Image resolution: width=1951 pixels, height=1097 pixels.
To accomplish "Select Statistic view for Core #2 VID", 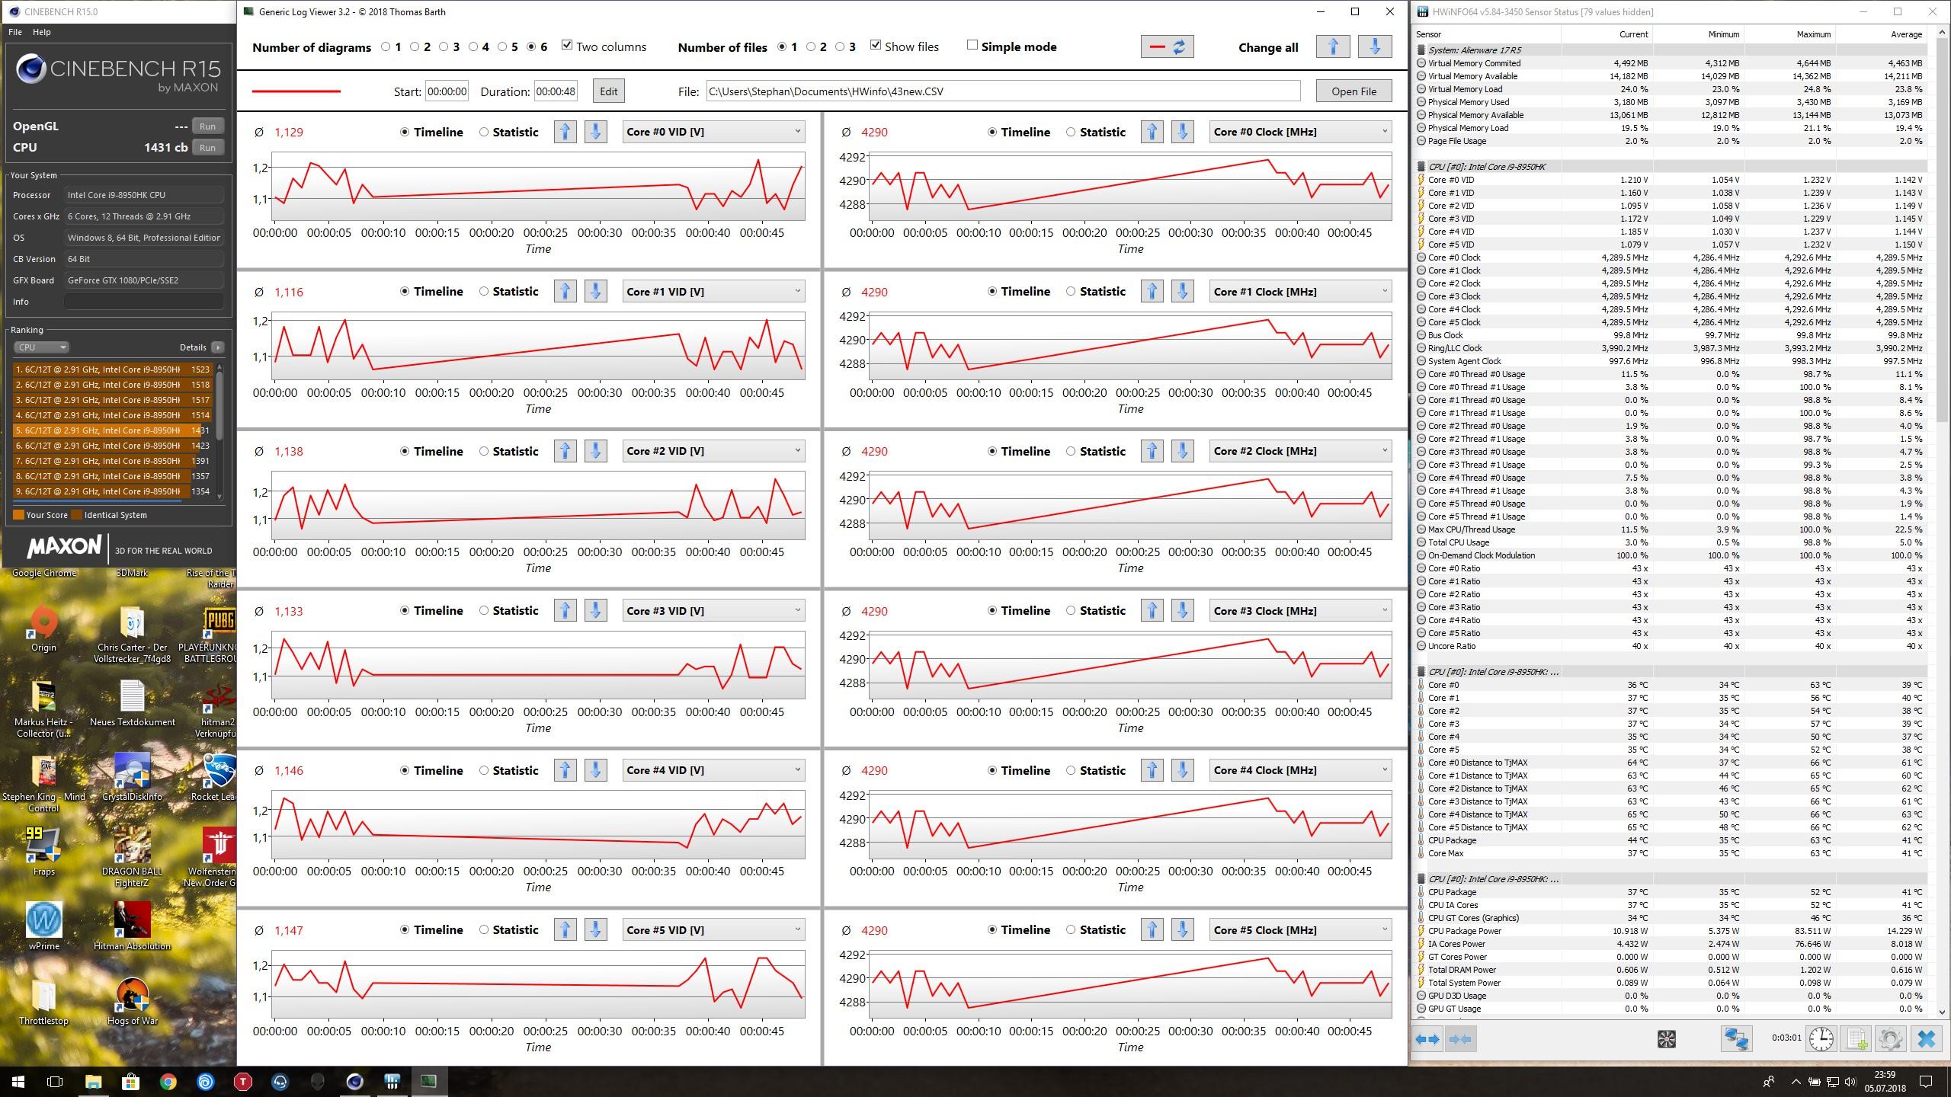I will 484,451.
